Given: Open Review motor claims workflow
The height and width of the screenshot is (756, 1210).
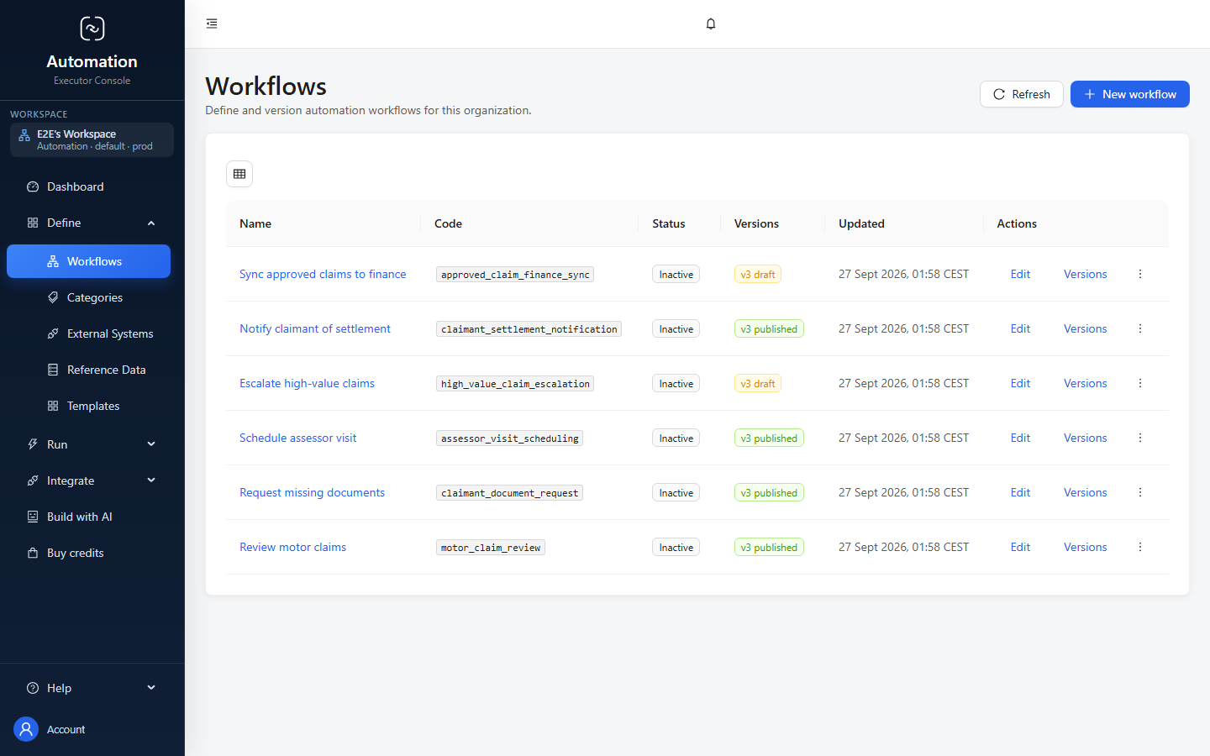Looking at the screenshot, I should click(292, 547).
